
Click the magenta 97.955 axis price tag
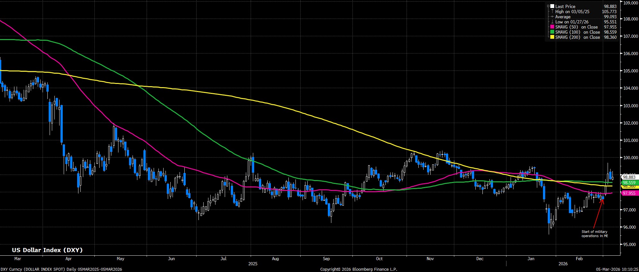[628, 193]
